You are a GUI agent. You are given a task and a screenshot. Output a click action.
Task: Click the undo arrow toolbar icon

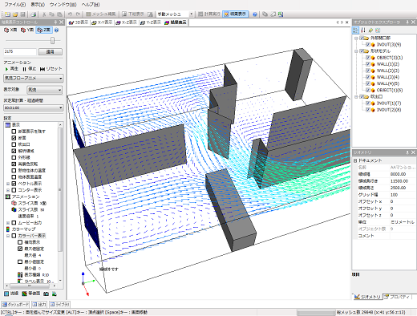click(x=70, y=14)
